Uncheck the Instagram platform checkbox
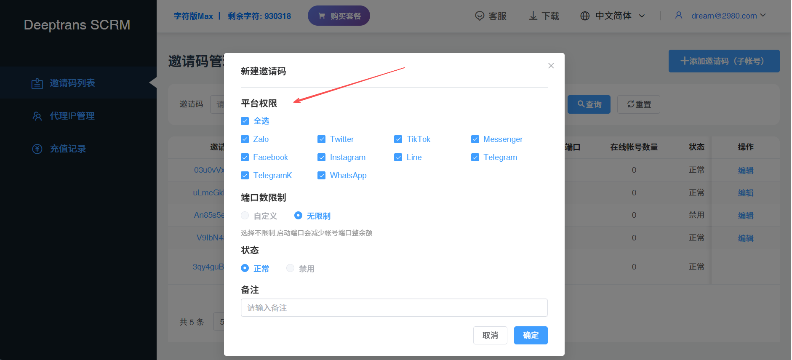Image resolution: width=792 pixels, height=360 pixels. click(x=321, y=157)
